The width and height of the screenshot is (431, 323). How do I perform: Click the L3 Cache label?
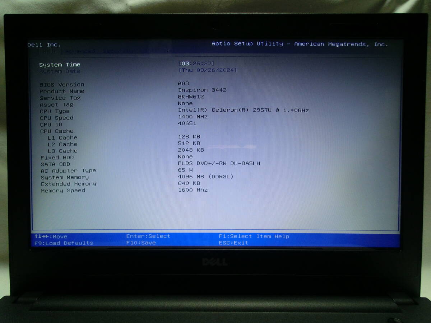coord(62,151)
